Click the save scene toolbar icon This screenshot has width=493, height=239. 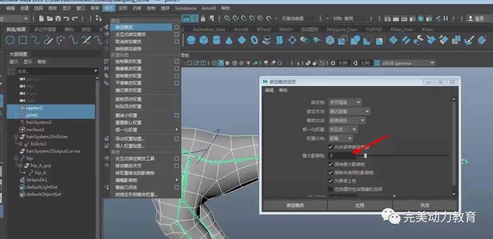tap(58, 19)
